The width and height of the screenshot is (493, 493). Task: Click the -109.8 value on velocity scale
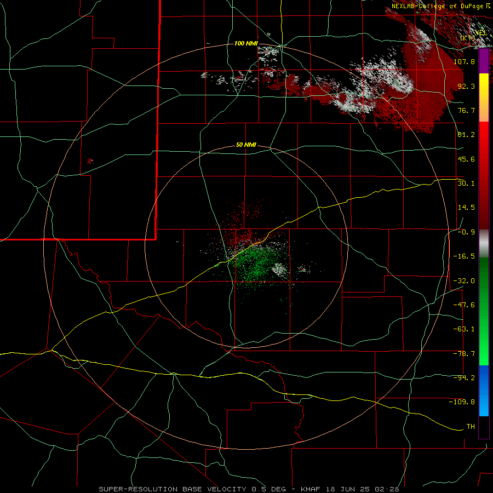(462, 402)
